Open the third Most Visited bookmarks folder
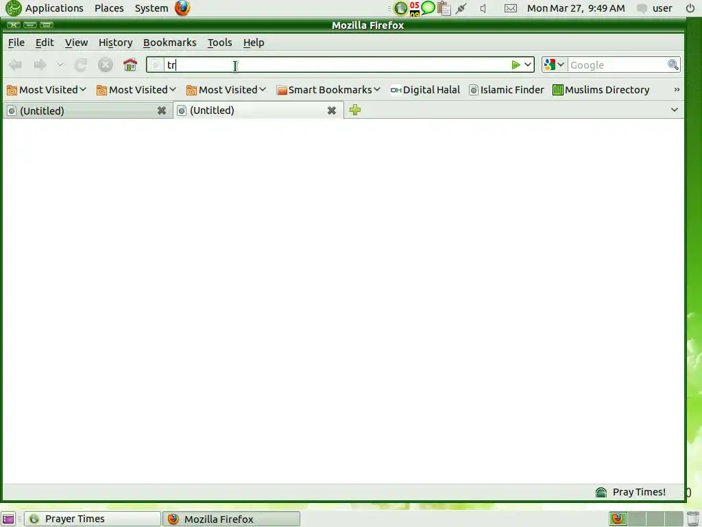The width and height of the screenshot is (702, 527). point(226,90)
